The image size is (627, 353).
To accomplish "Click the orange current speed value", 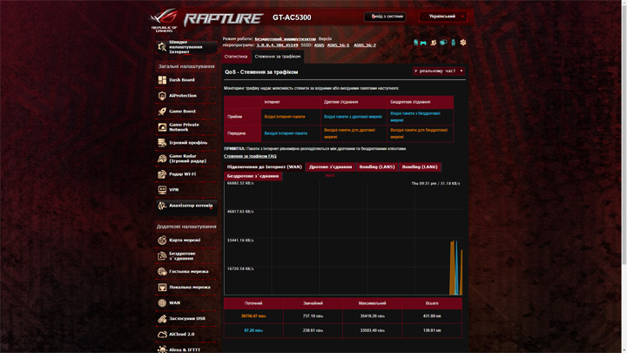I will click(x=253, y=316).
